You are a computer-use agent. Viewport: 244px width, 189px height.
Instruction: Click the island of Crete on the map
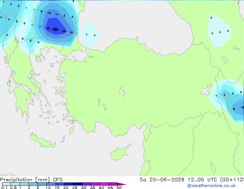pos(43,141)
